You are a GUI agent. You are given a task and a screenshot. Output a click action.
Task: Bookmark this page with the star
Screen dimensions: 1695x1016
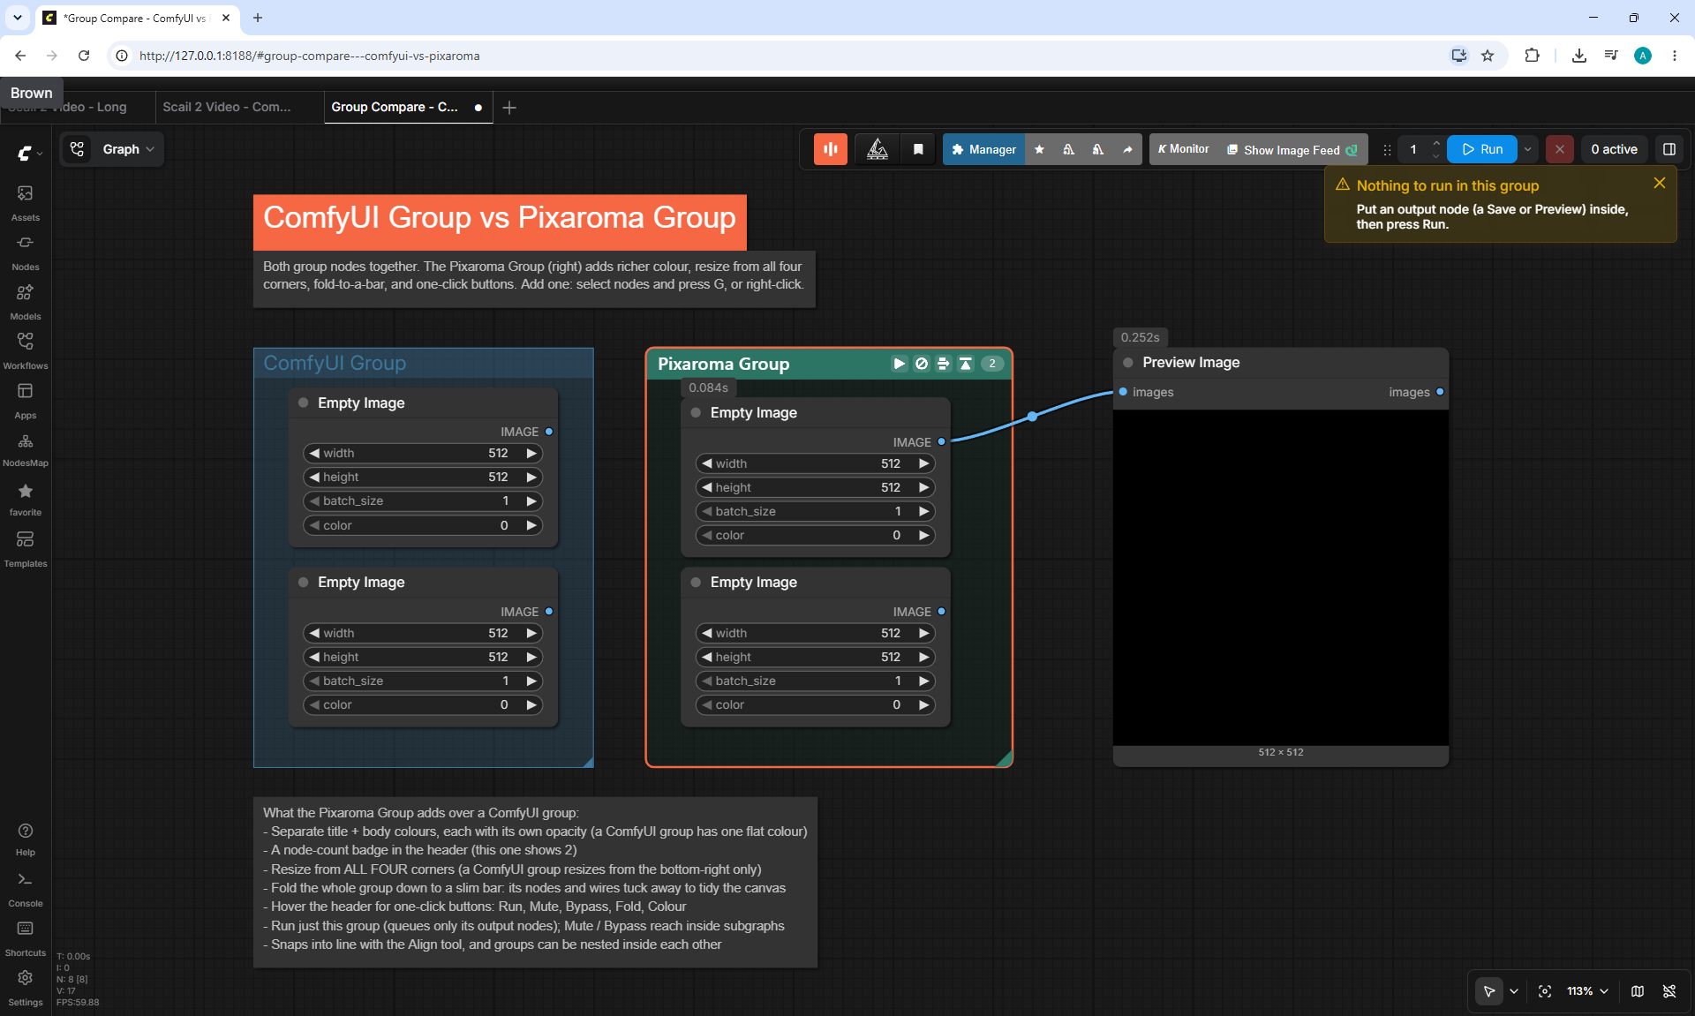[x=1488, y=56]
